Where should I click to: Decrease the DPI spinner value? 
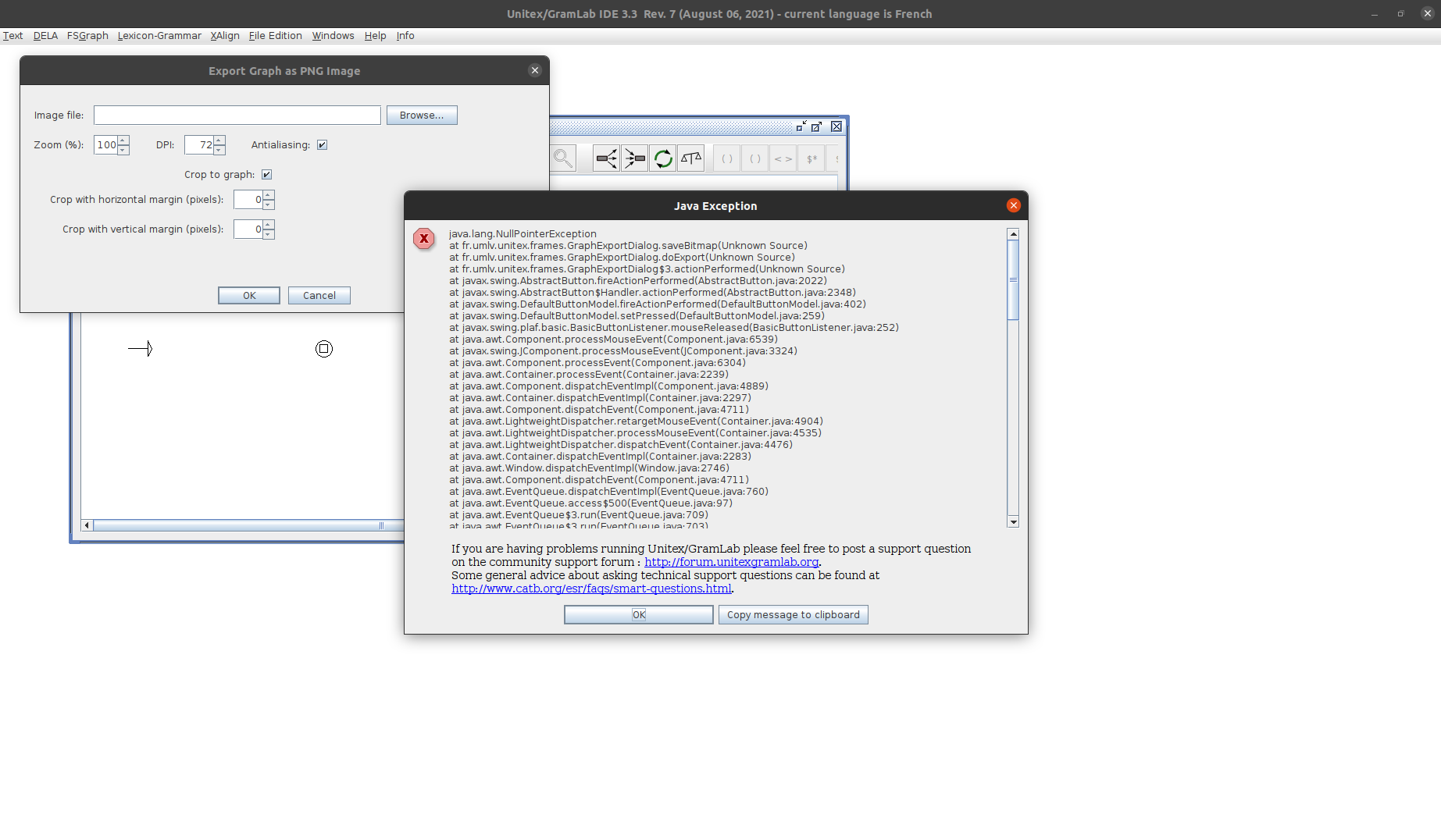(x=219, y=150)
